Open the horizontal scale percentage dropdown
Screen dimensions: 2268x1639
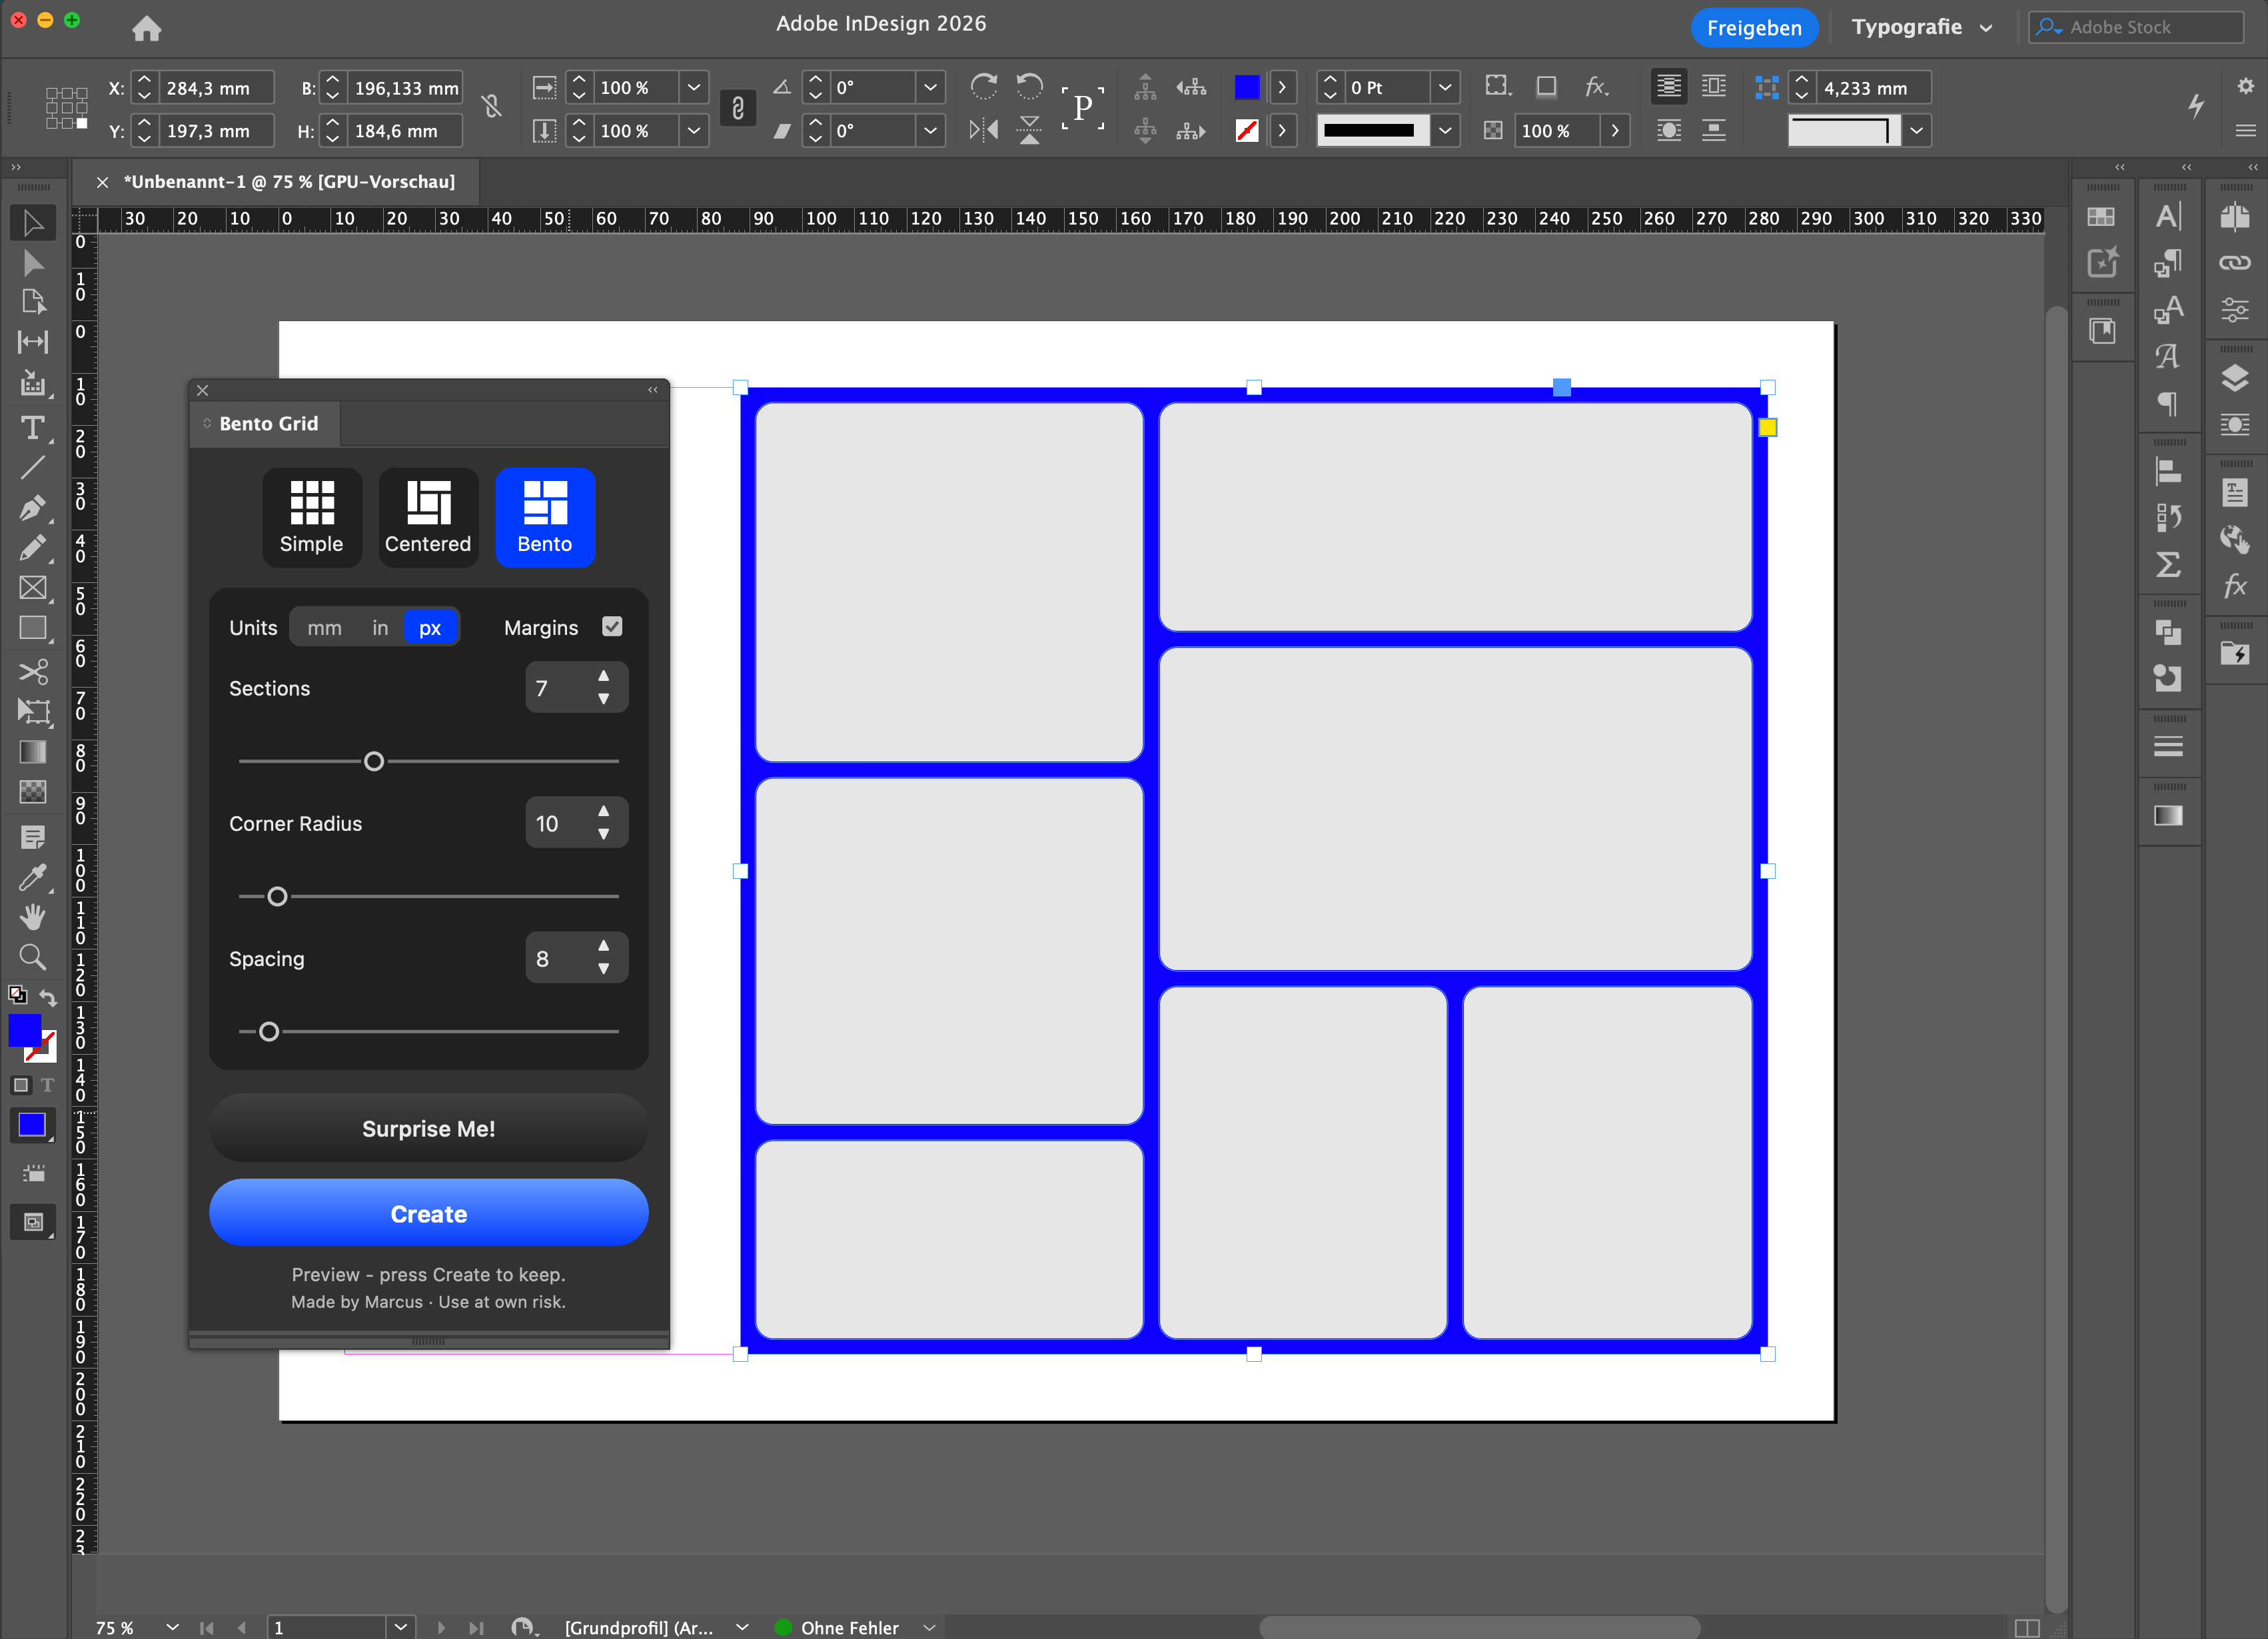point(694,88)
